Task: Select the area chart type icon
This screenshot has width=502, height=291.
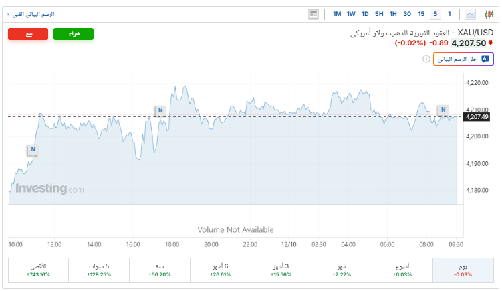Action: 471,14
